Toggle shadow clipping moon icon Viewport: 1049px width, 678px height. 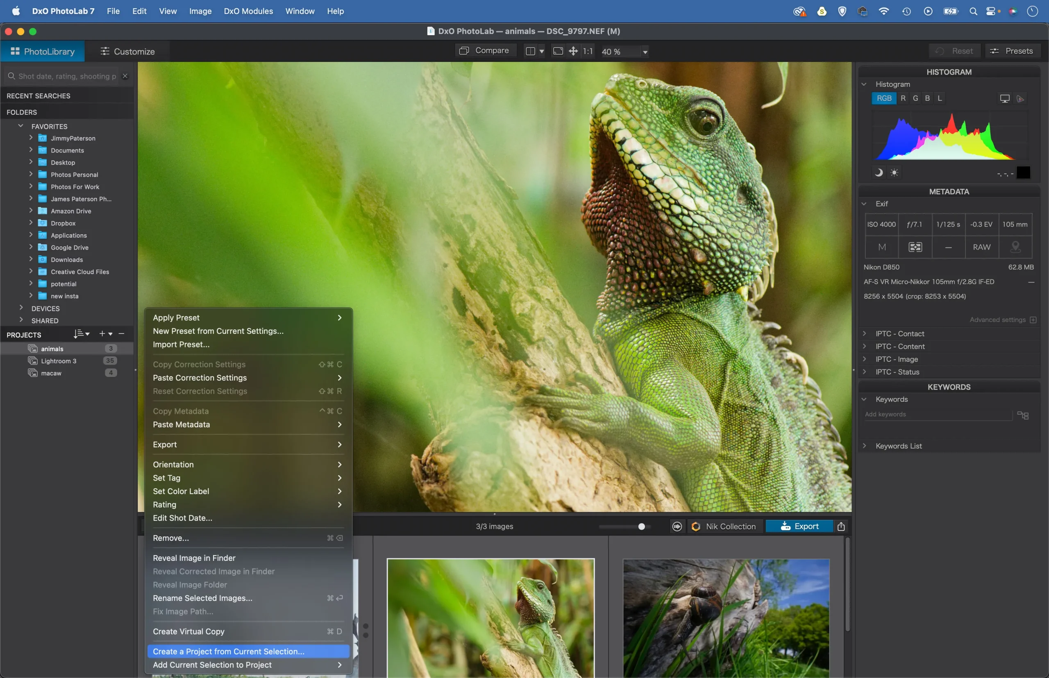point(878,172)
